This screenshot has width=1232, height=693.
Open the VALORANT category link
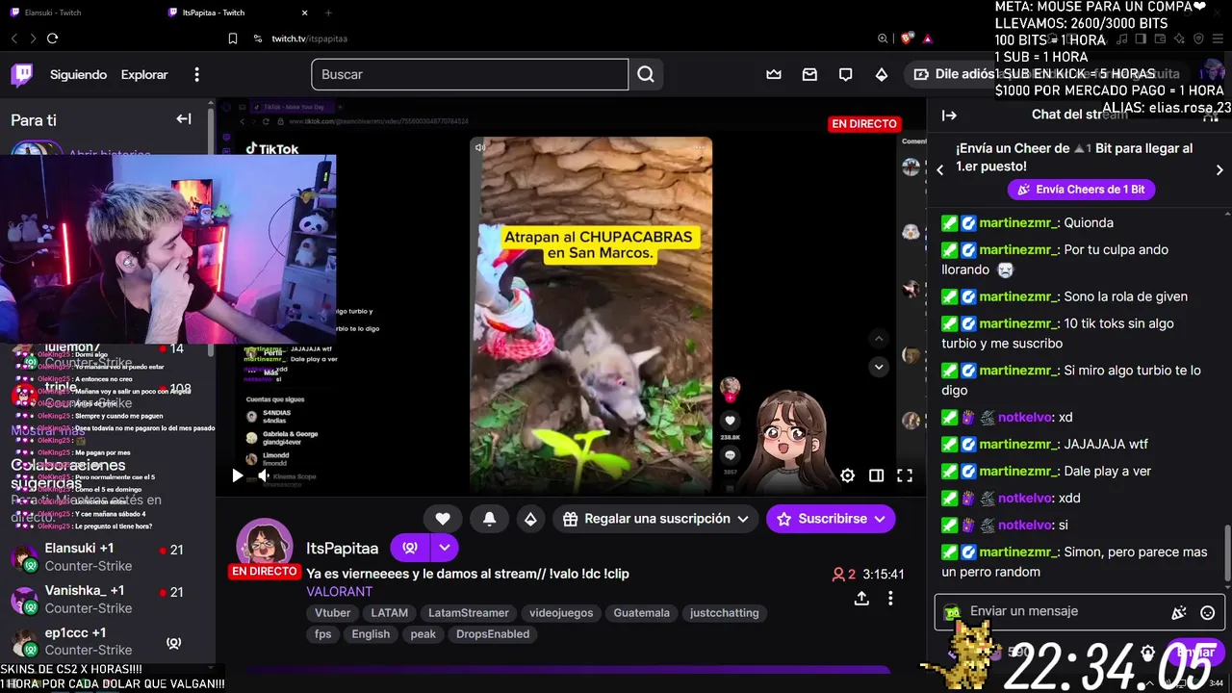click(340, 592)
